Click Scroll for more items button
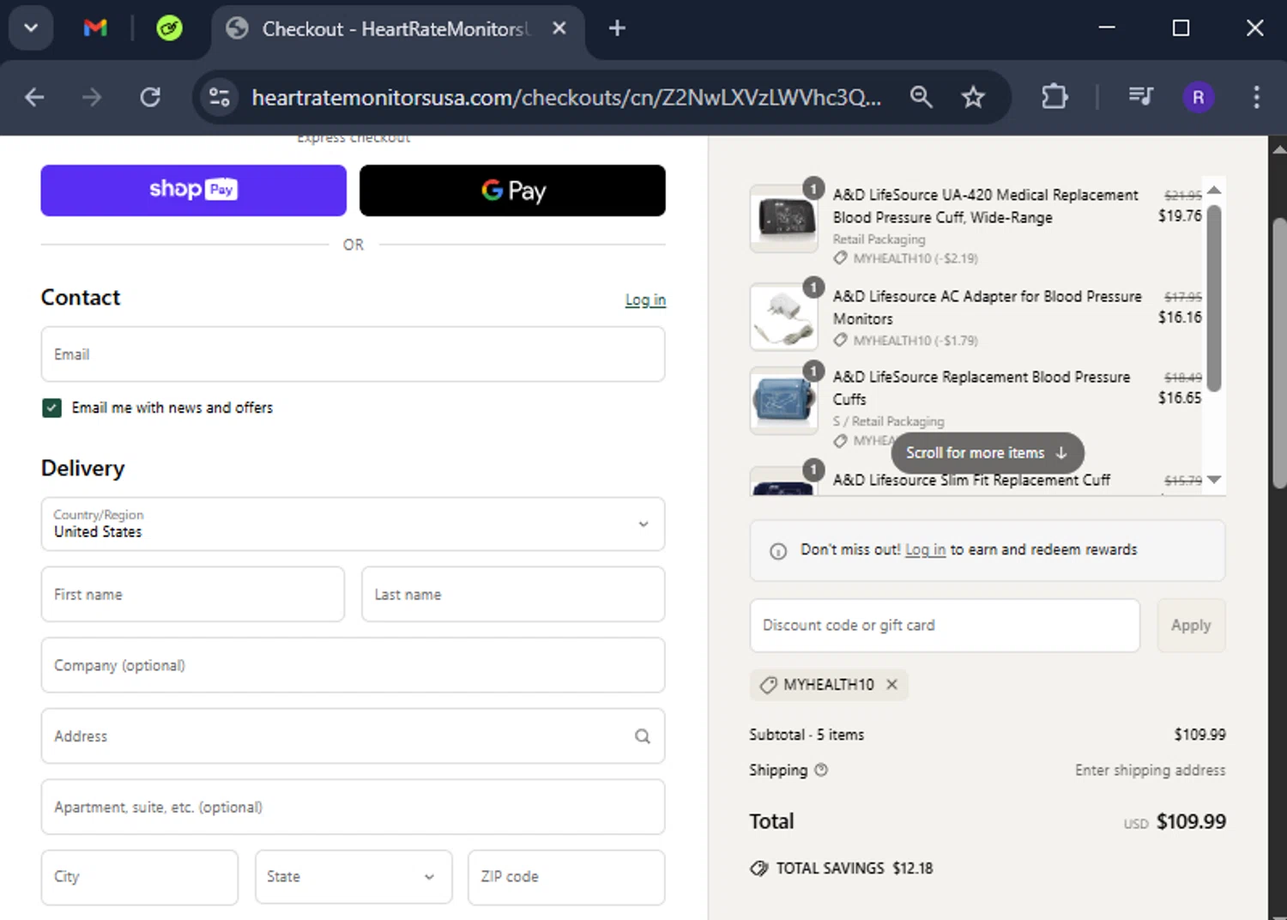This screenshot has width=1287, height=920. pos(988,453)
